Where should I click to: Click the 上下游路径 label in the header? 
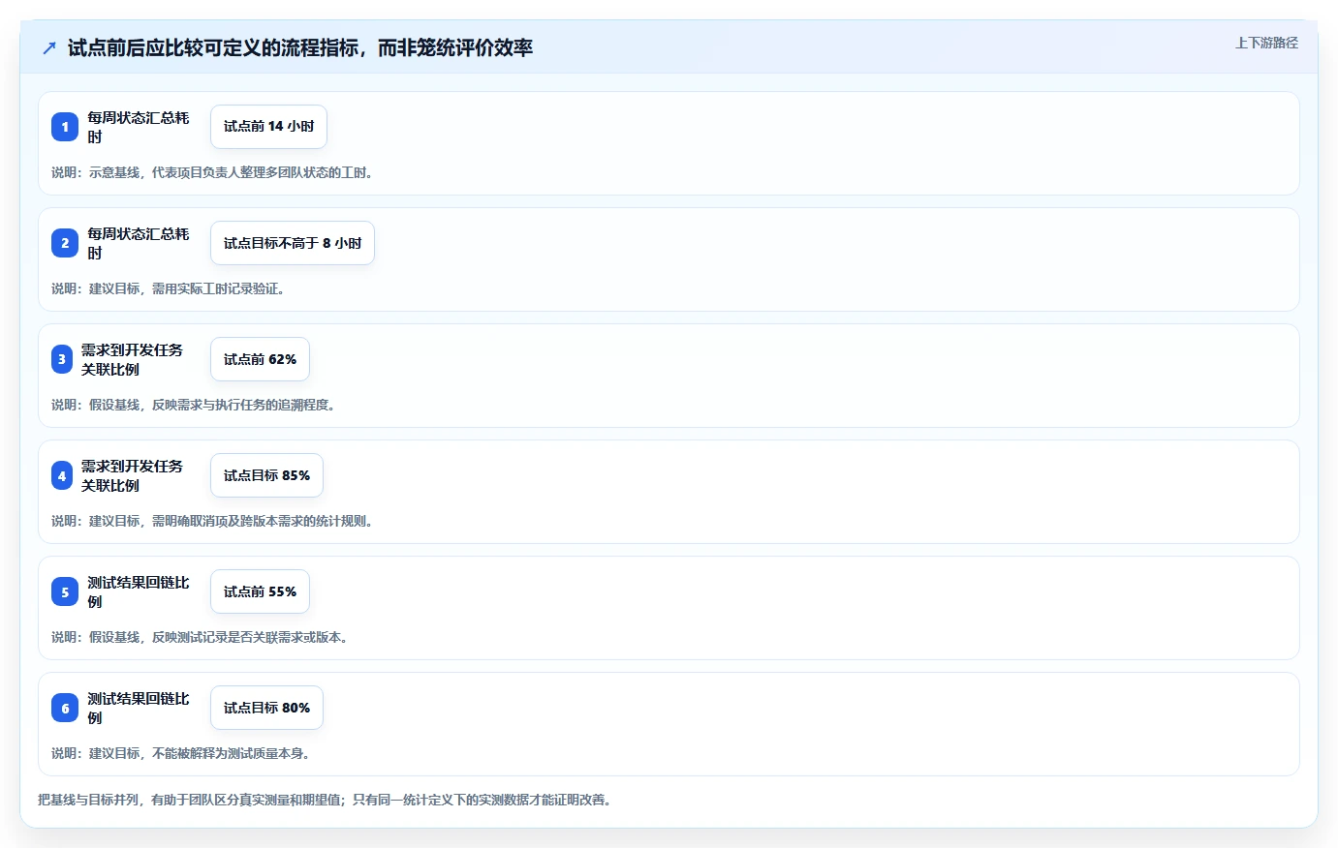(x=1266, y=43)
